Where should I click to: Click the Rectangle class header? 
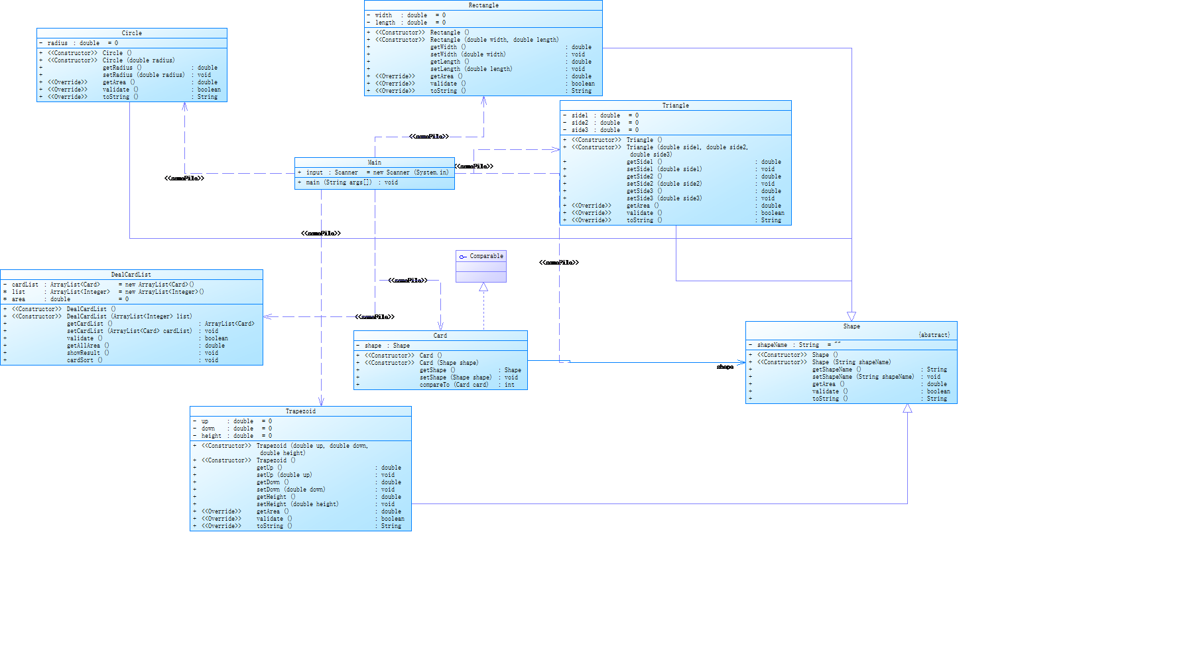pyautogui.click(x=483, y=5)
